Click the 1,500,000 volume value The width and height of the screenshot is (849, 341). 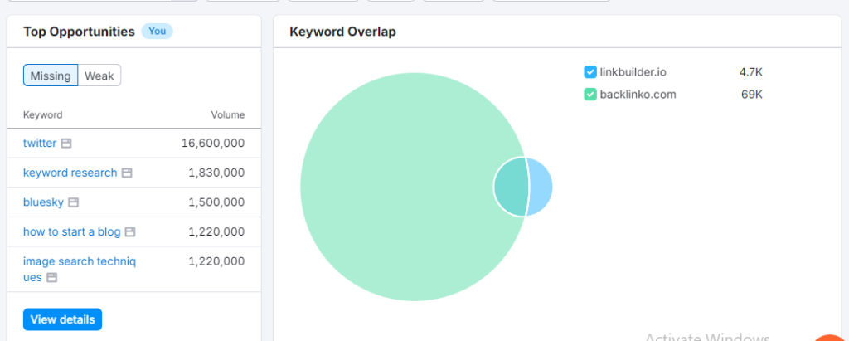[216, 202]
